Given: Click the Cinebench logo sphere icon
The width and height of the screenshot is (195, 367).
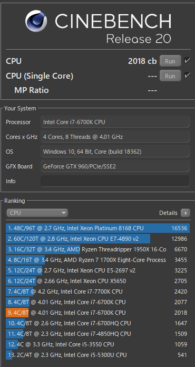Looking at the screenshot, I should coord(36,21).
